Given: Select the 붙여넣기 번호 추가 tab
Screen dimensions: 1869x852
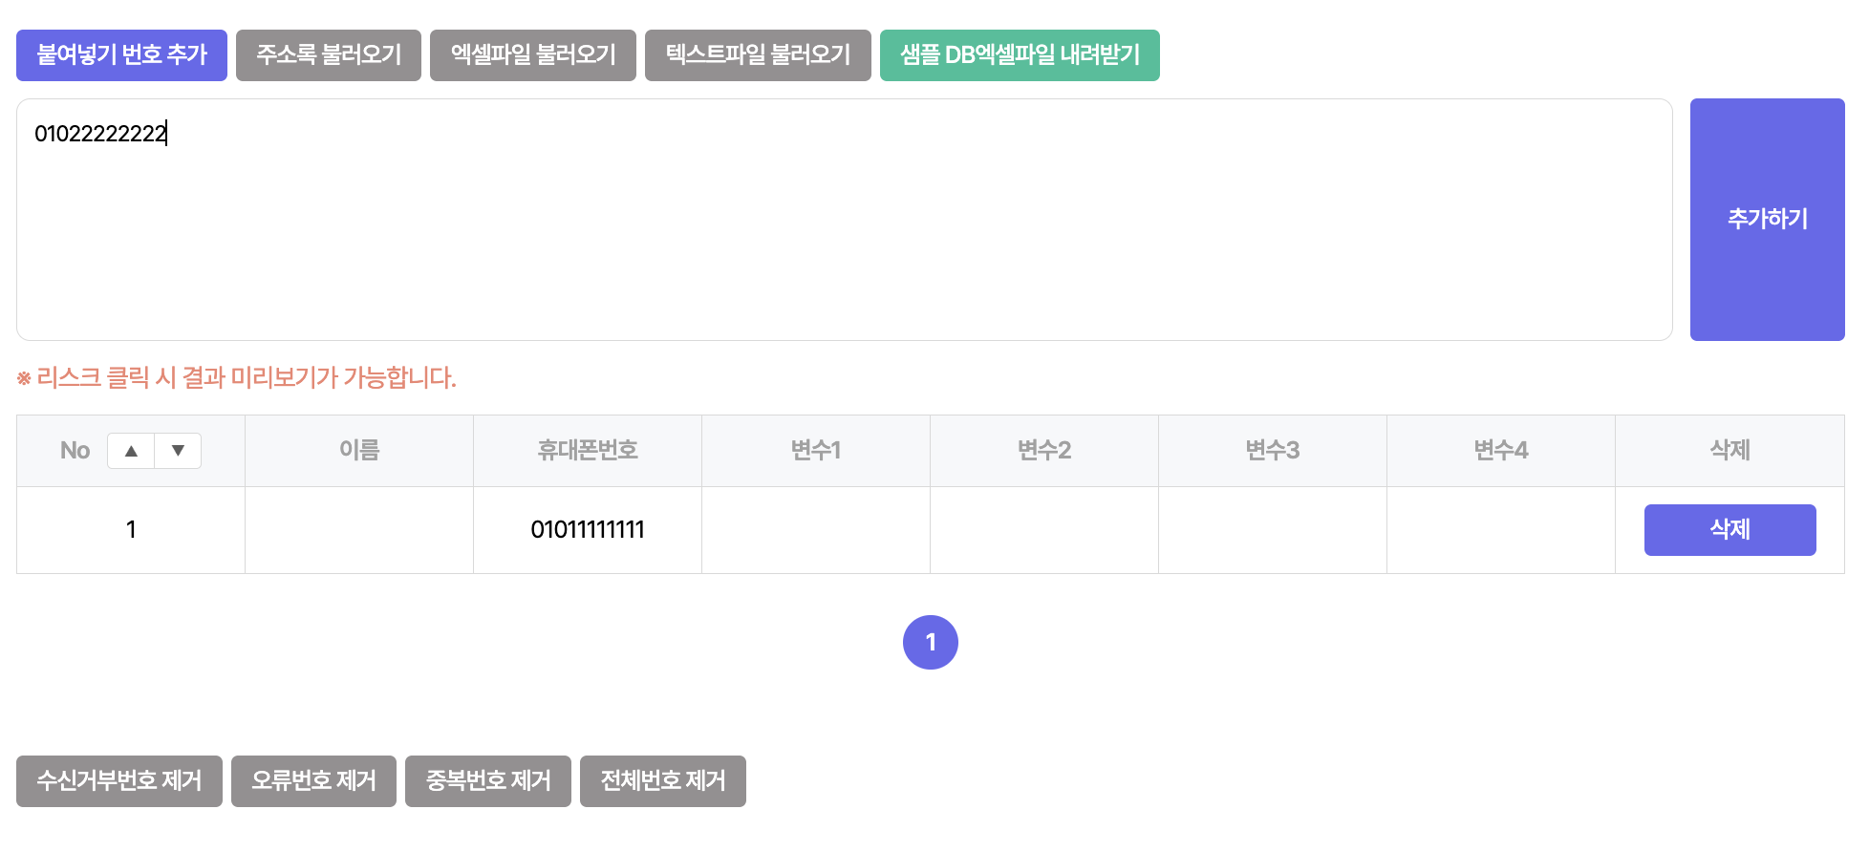Looking at the screenshot, I should pos(121,55).
